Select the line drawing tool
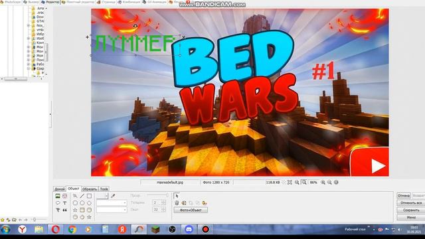The image size is (425, 239). click(82, 196)
